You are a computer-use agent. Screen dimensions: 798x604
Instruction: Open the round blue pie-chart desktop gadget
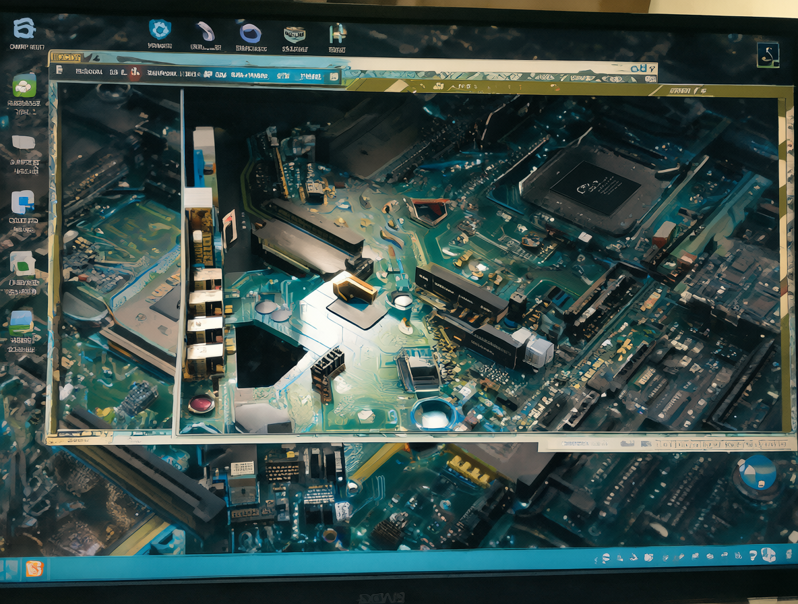[x=758, y=475]
